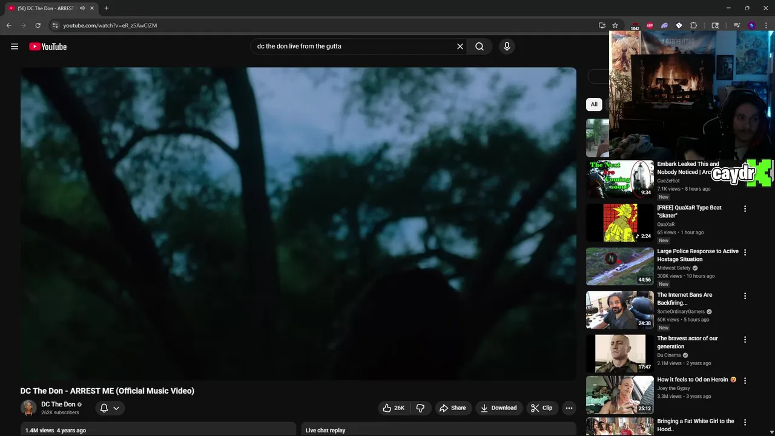
Task: Open the SomeOrdinaryGamers channel name
Action: coord(681,312)
